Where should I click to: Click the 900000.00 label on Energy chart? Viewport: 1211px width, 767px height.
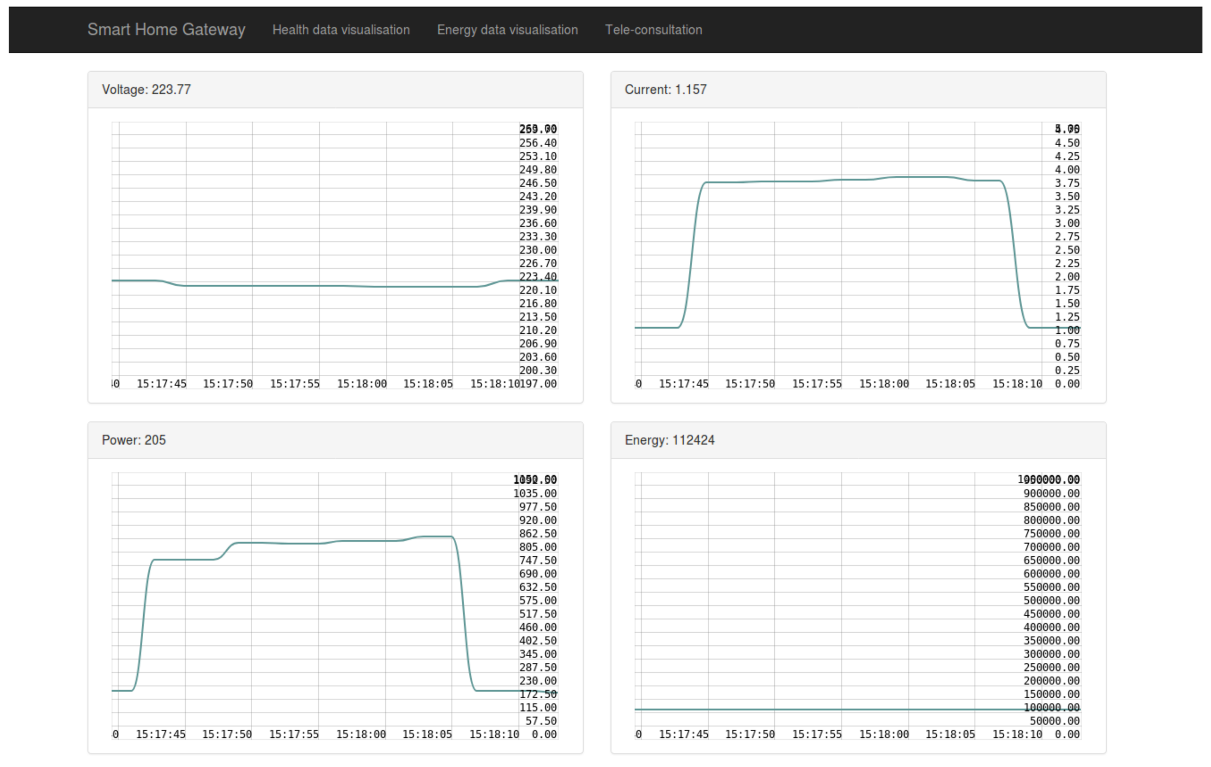click(x=1051, y=494)
